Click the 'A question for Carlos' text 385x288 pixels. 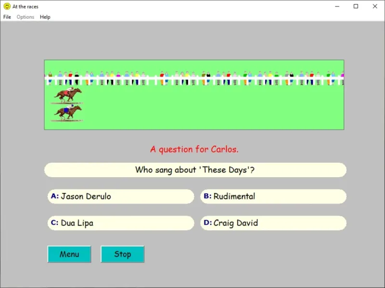coord(194,149)
